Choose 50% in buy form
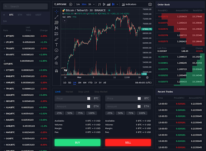Screen dimensions: 206x151 click(70, 113)
